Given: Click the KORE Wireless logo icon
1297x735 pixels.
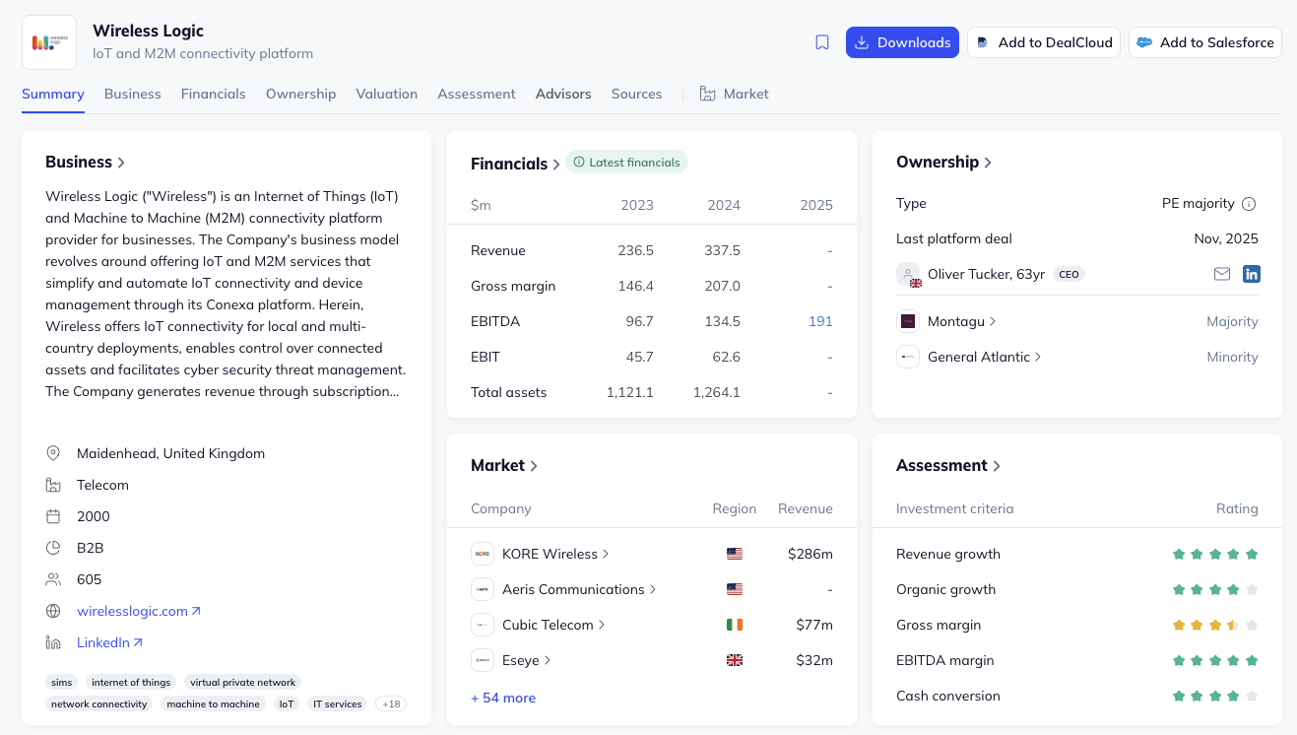Looking at the screenshot, I should click(483, 554).
